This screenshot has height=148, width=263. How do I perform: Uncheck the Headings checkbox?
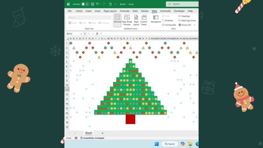tap(179, 16)
